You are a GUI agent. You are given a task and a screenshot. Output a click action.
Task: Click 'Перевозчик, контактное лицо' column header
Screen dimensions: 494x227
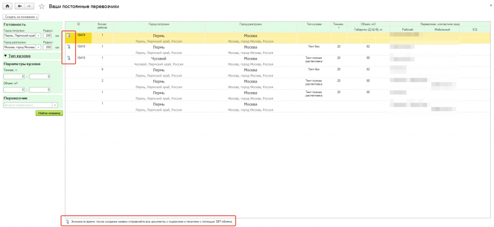[440, 24]
